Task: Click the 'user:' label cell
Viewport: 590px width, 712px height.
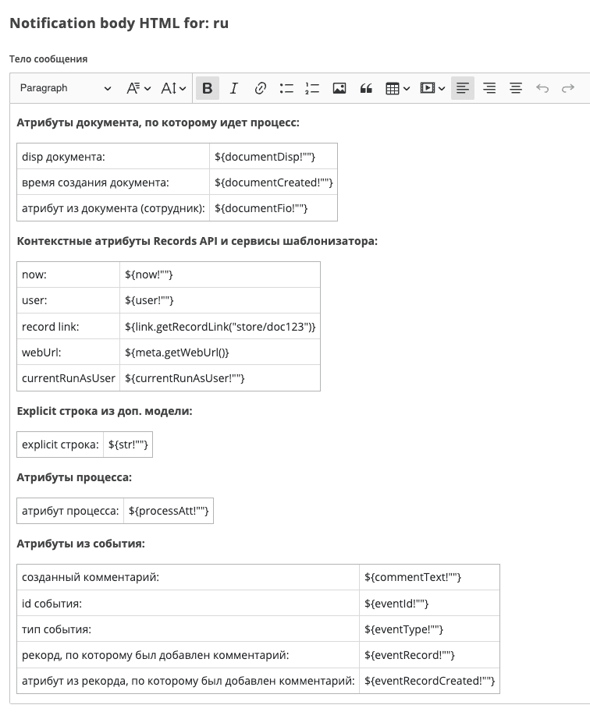Action: (68, 300)
